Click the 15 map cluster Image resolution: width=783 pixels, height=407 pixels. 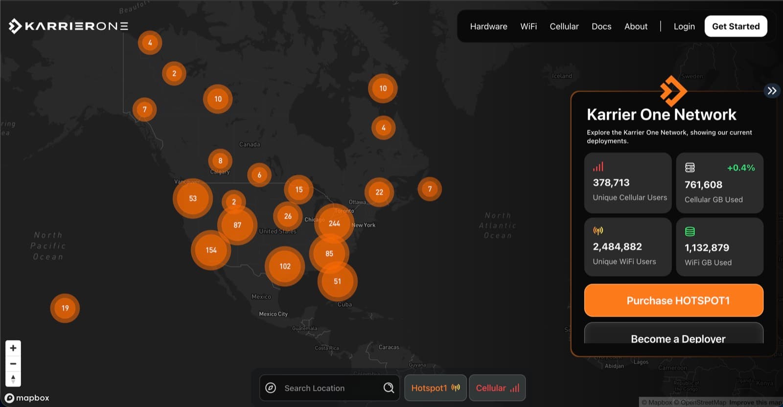pyautogui.click(x=299, y=189)
